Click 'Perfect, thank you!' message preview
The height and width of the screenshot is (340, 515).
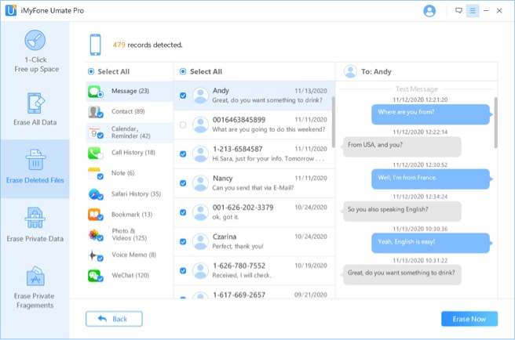[238, 246]
